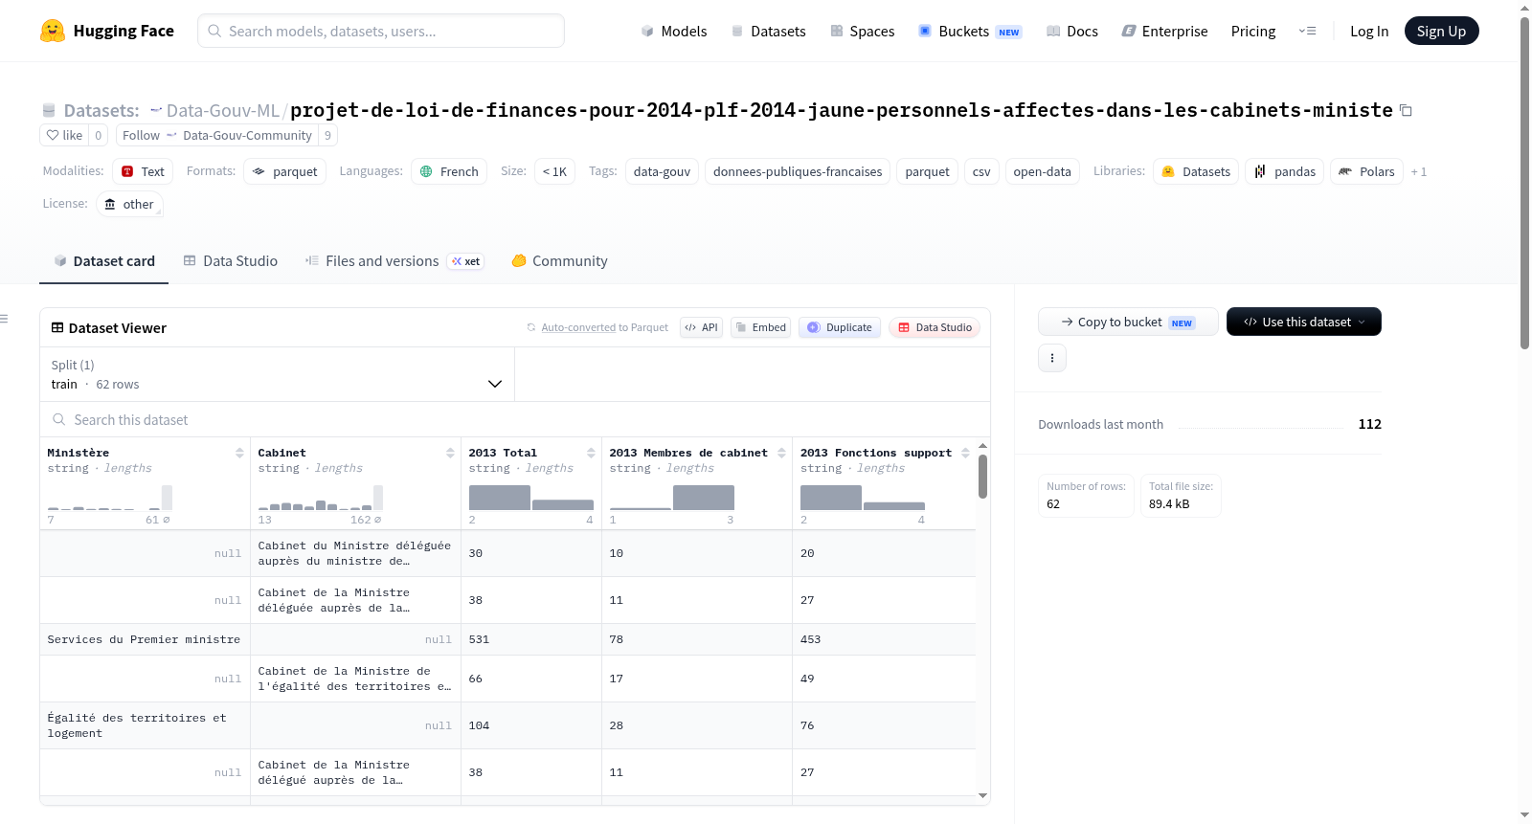Select the open-data tag
Viewport: 1532px width, 824px height.
point(1042,171)
